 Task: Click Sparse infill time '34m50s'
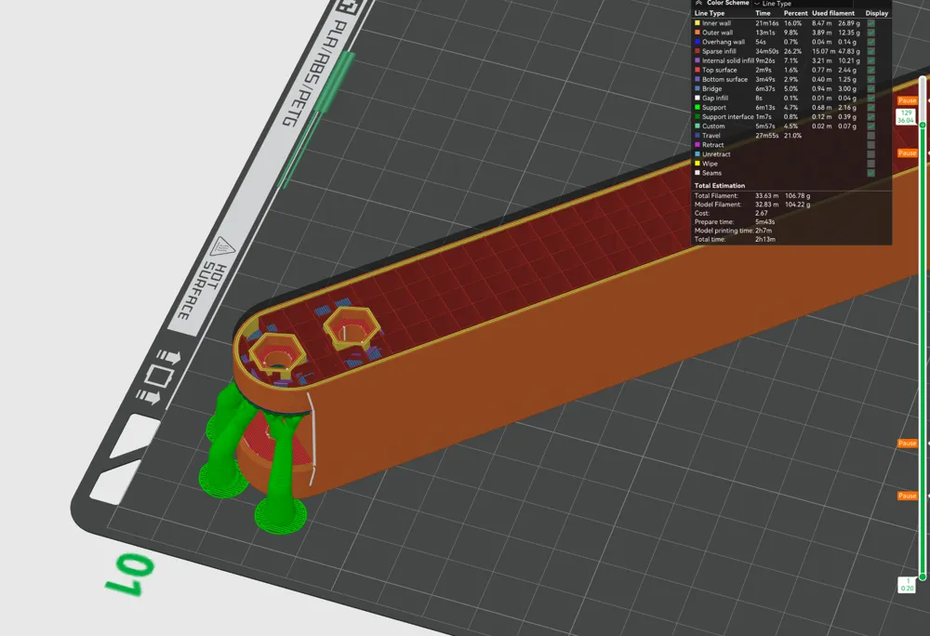pos(766,51)
